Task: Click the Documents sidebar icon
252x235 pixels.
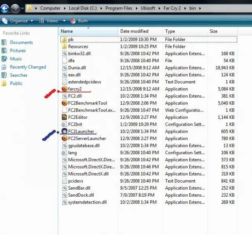Action: pos(4,42)
